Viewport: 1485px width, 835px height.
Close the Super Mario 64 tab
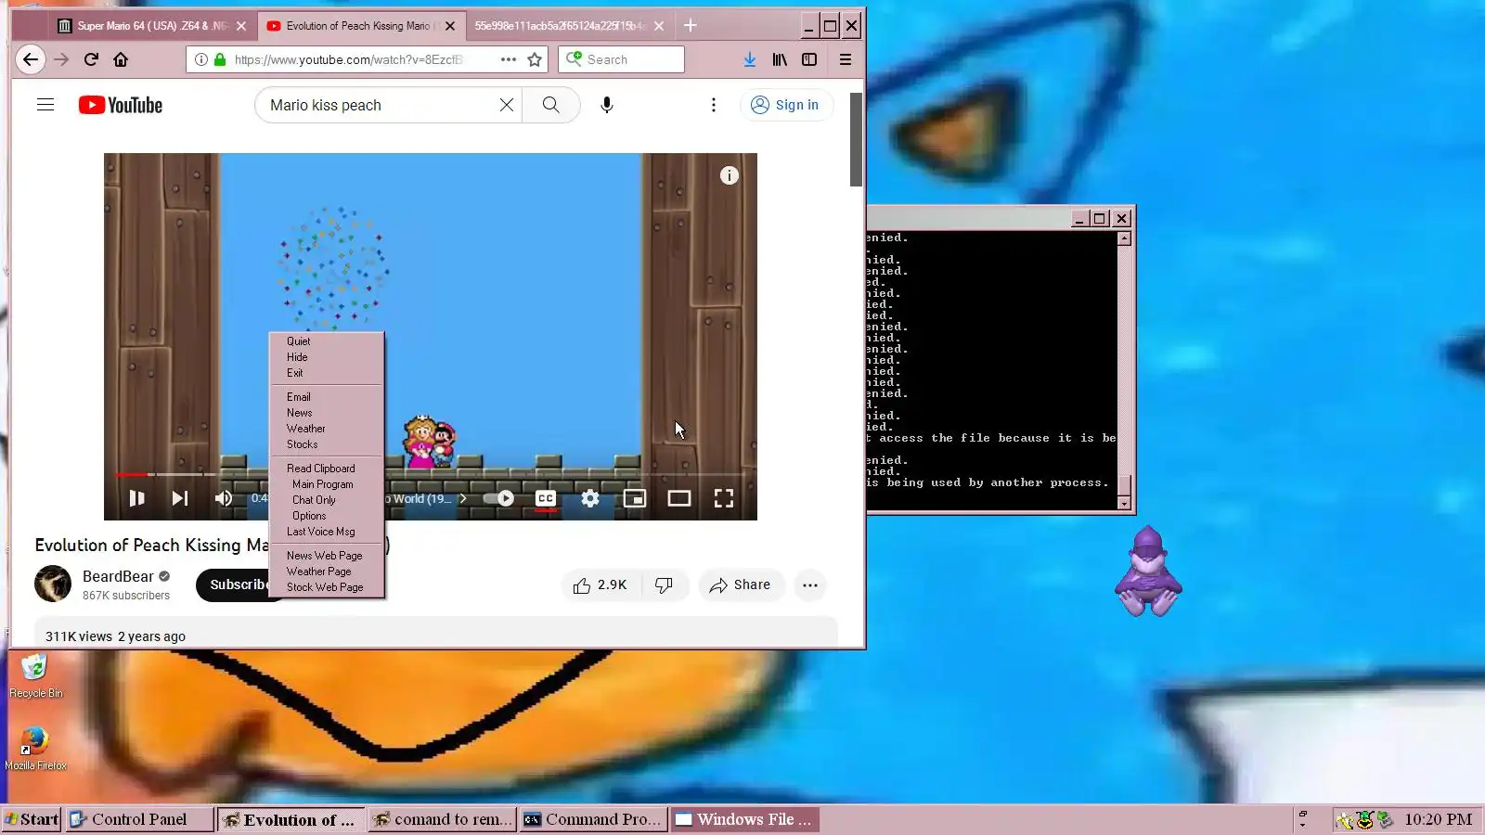click(x=241, y=26)
